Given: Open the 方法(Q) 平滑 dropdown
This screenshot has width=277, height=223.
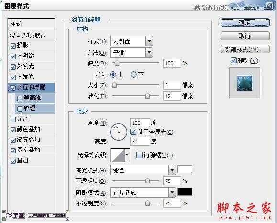Looking at the screenshot, I should coord(132,52).
